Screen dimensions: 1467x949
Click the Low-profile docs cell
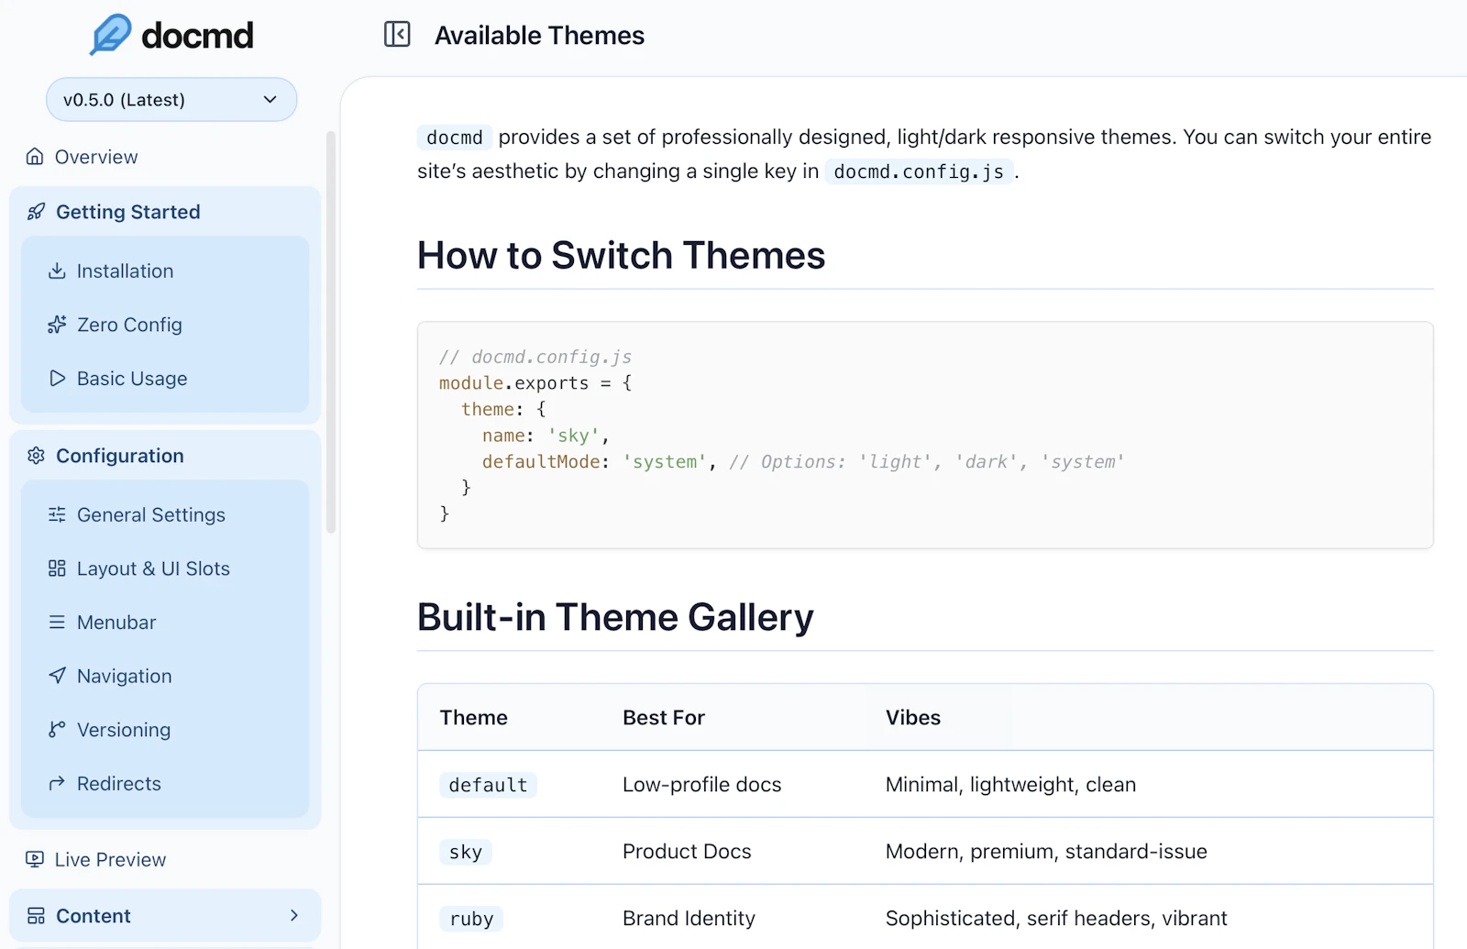[x=702, y=784]
